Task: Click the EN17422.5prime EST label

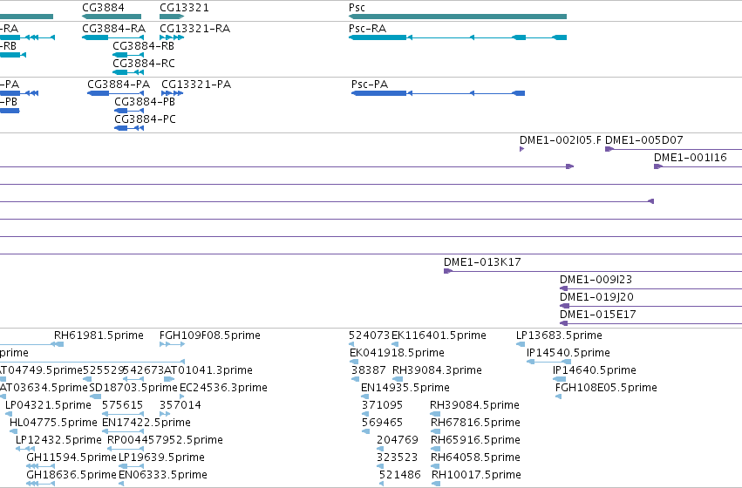Action: pos(146,423)
